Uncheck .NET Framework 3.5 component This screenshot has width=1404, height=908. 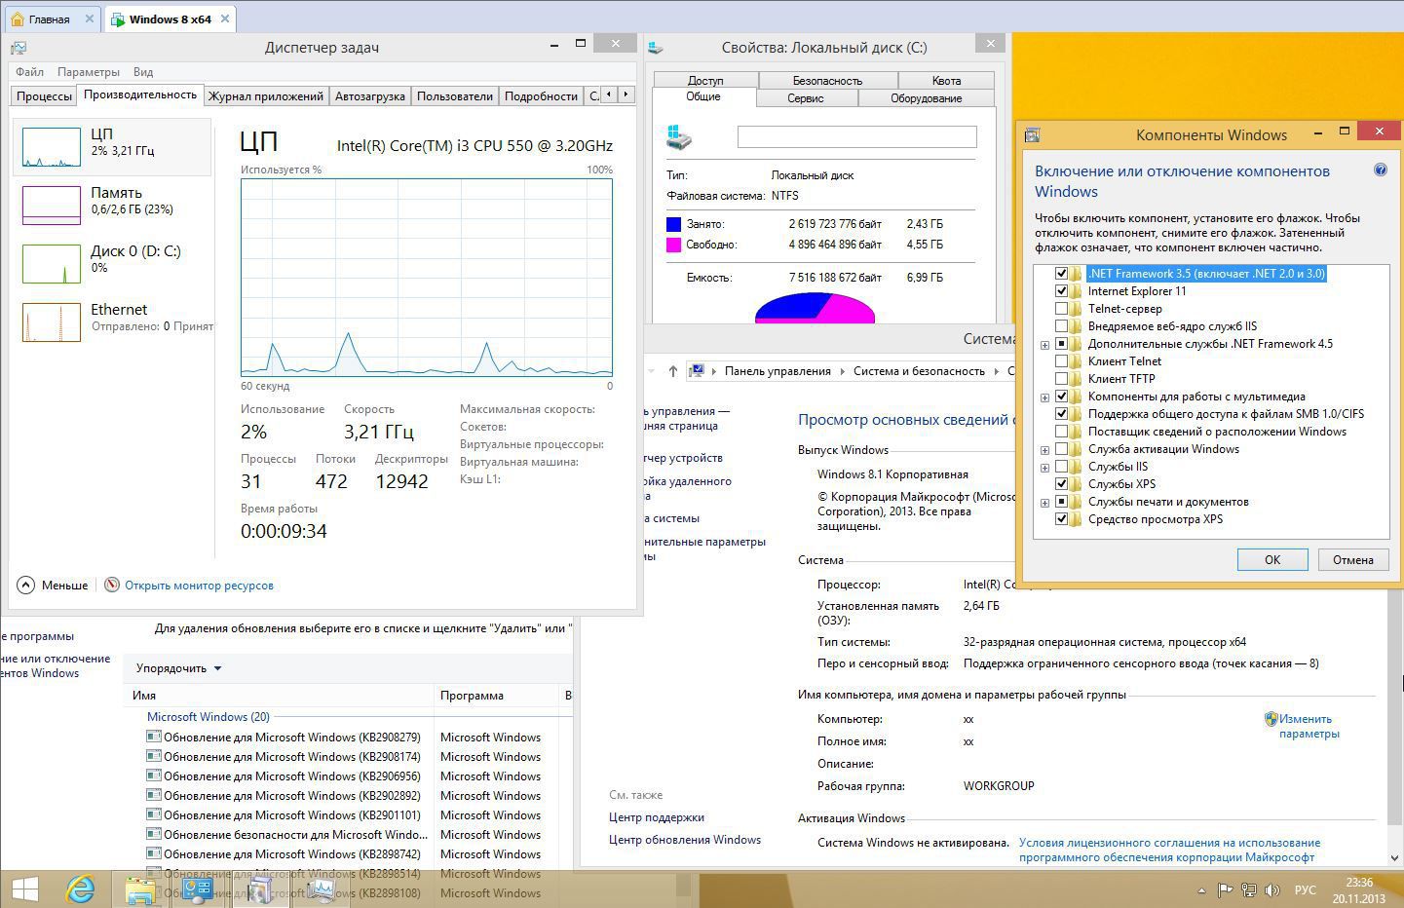coord(1061,274)
